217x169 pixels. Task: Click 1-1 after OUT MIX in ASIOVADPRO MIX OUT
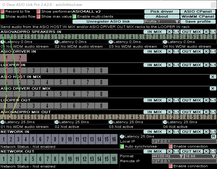pyautogui.click(x=213, y=112)
